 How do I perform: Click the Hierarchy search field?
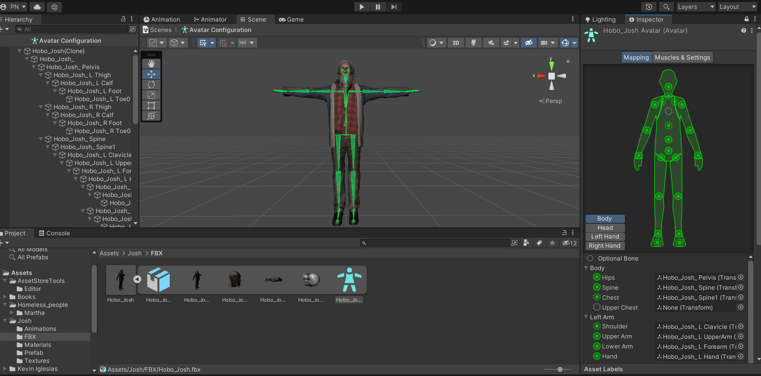coord(72,29)
